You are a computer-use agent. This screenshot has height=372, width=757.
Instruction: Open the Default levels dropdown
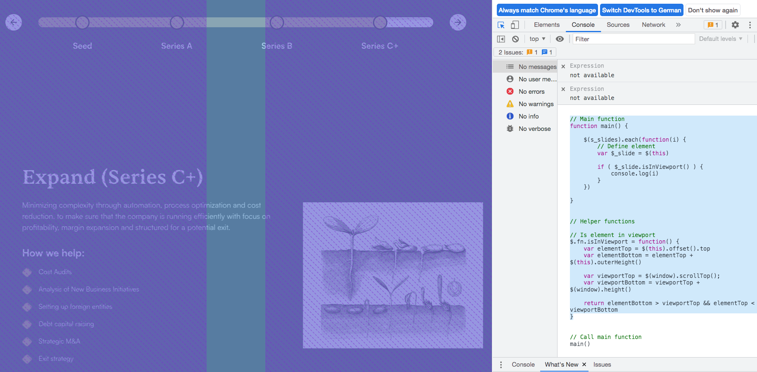[720, 38]
